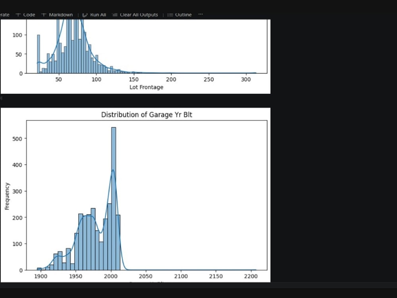Viewport: 397px width, 298px height.
Task: Click the 1900 tick label on the x-axis
Action: coord(40,276)
